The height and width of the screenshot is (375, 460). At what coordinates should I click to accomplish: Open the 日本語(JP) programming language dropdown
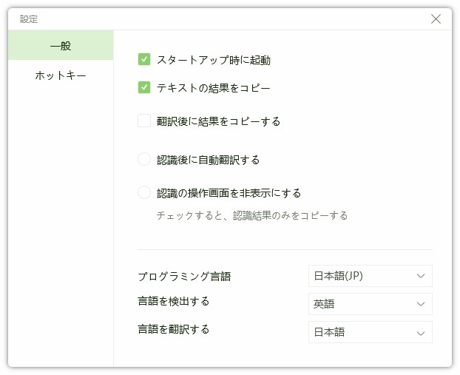(370, 276)
